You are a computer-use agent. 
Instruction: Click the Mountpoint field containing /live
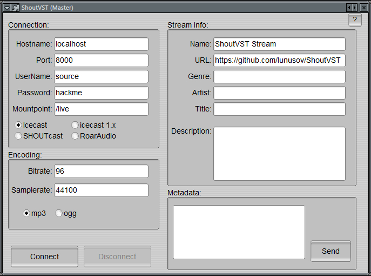point(100,109)
